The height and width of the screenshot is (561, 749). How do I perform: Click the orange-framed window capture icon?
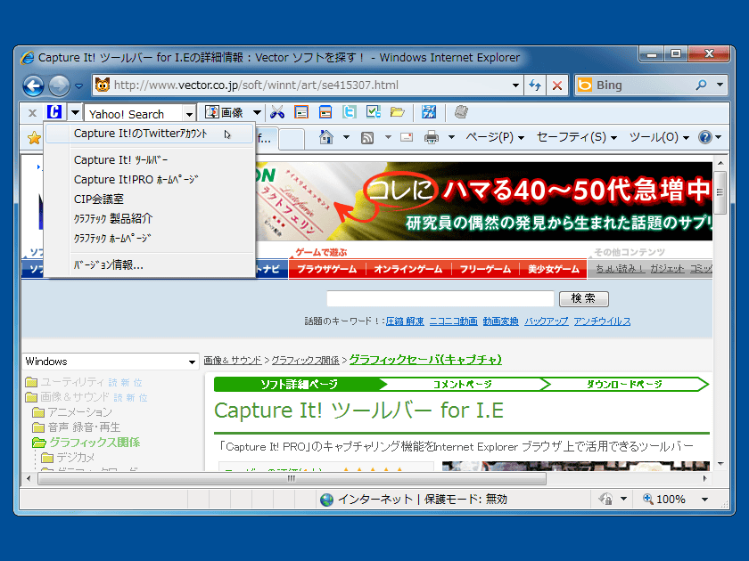coord(301,112)
